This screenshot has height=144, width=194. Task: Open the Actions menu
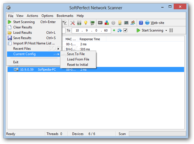coord(32,16)
